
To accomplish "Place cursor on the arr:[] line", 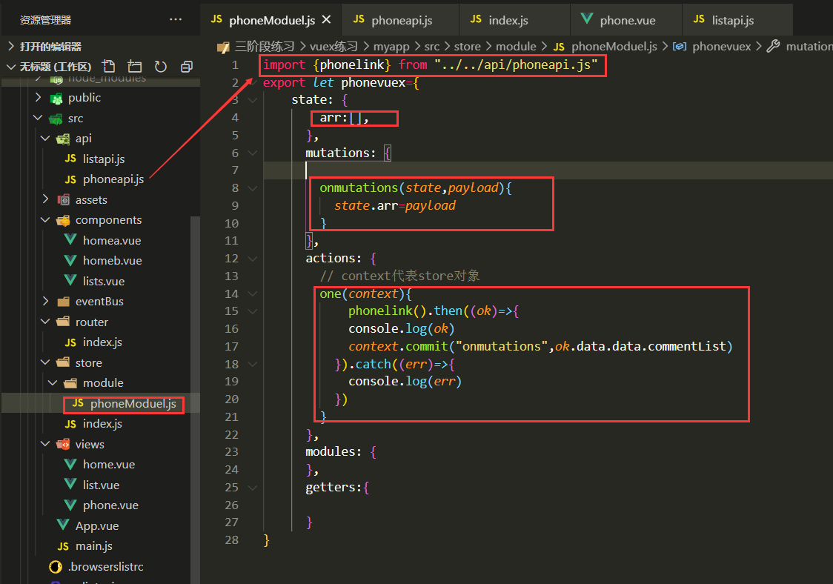I will pyautogui.click(x=345, y=117).
